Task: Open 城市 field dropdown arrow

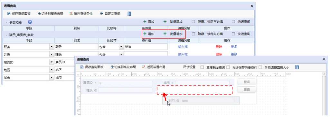Action: pos(52,77)
